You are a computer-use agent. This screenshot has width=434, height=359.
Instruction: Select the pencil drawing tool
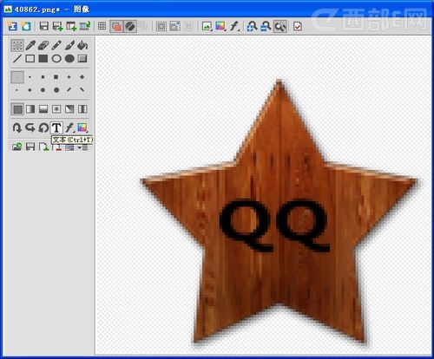[x=56, y=45]
